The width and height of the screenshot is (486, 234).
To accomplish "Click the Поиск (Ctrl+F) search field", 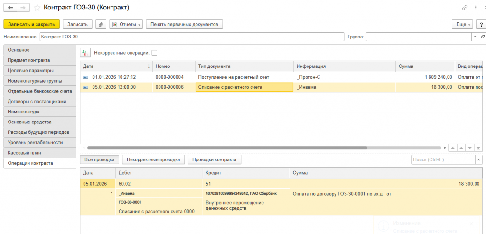I will (443, 159).
